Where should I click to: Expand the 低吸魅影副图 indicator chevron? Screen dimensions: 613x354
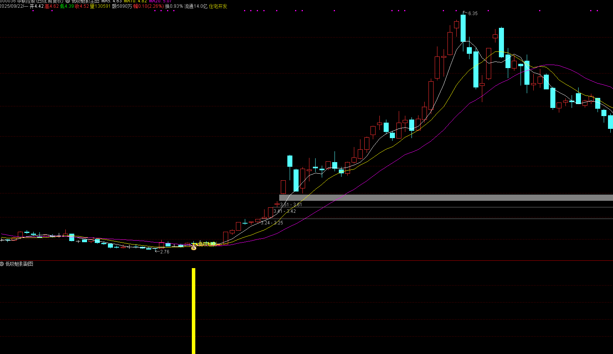pyautogui.click(x=2, y=264)
